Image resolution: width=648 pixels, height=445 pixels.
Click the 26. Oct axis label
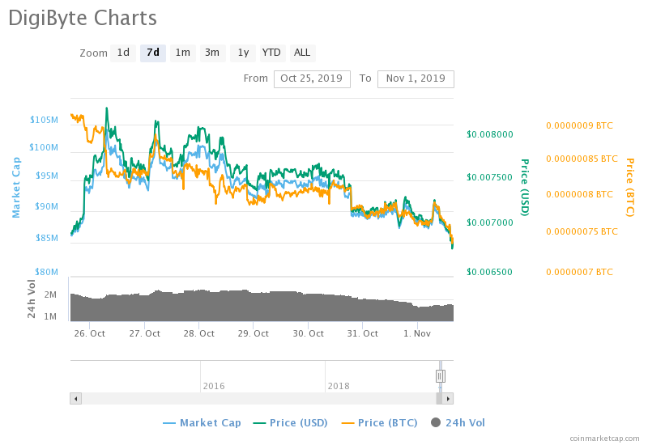[x=89, y=333]
